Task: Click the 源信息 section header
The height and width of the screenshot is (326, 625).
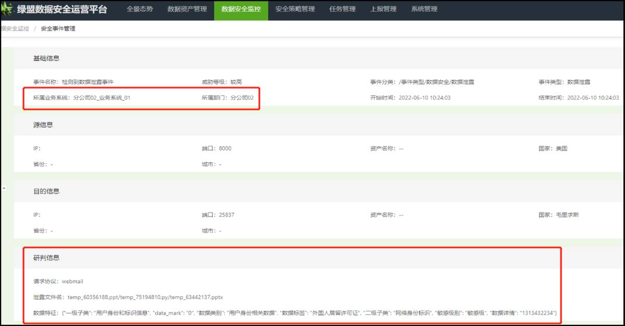Action: coord(43,124)
